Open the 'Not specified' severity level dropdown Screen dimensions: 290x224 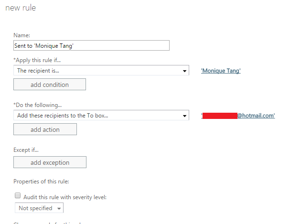[39, 208]
